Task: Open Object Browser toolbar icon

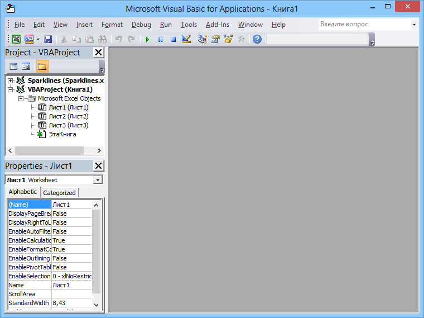Action: (x=228, y=39)
